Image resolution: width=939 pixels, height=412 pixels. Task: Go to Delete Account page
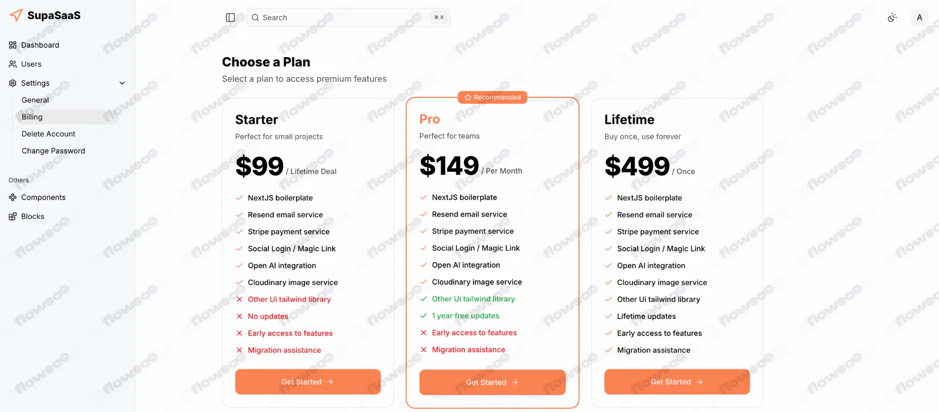(x=48, y=134)
